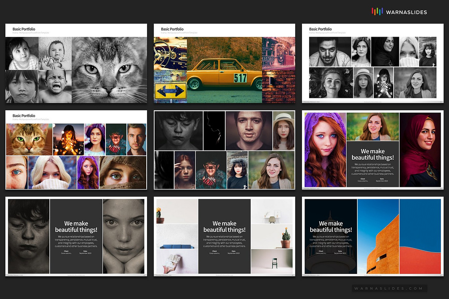Select the woman in red hijab photo
The width and height of the screenshot is (449, 299).
click(x=420, y=149)
